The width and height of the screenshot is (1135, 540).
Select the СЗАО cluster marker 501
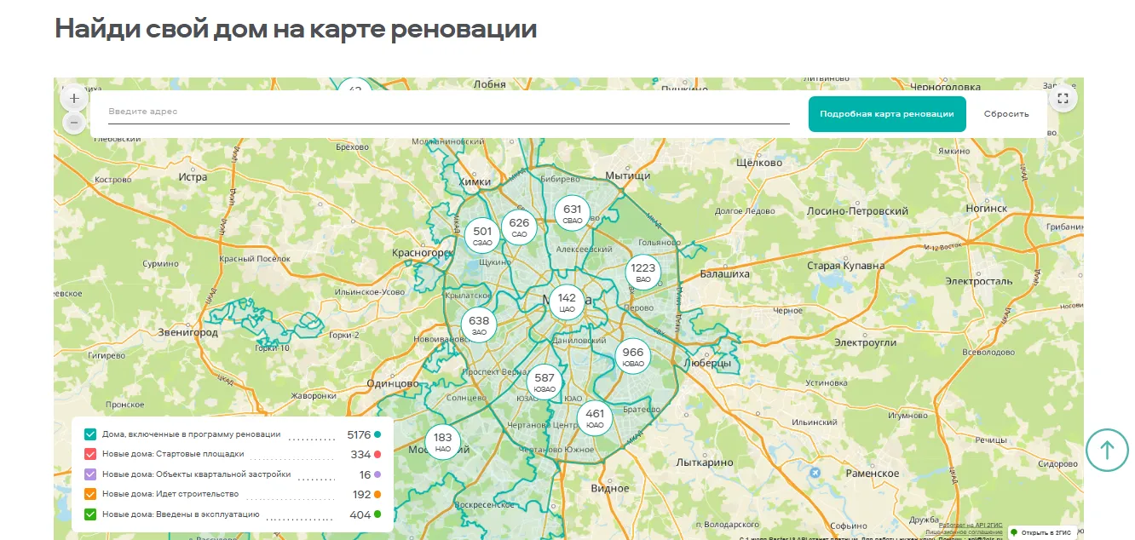click(482, 235)
